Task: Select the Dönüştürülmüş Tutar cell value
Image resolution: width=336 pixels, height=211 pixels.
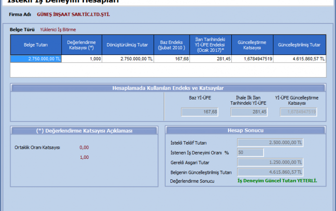Action: 128,59
